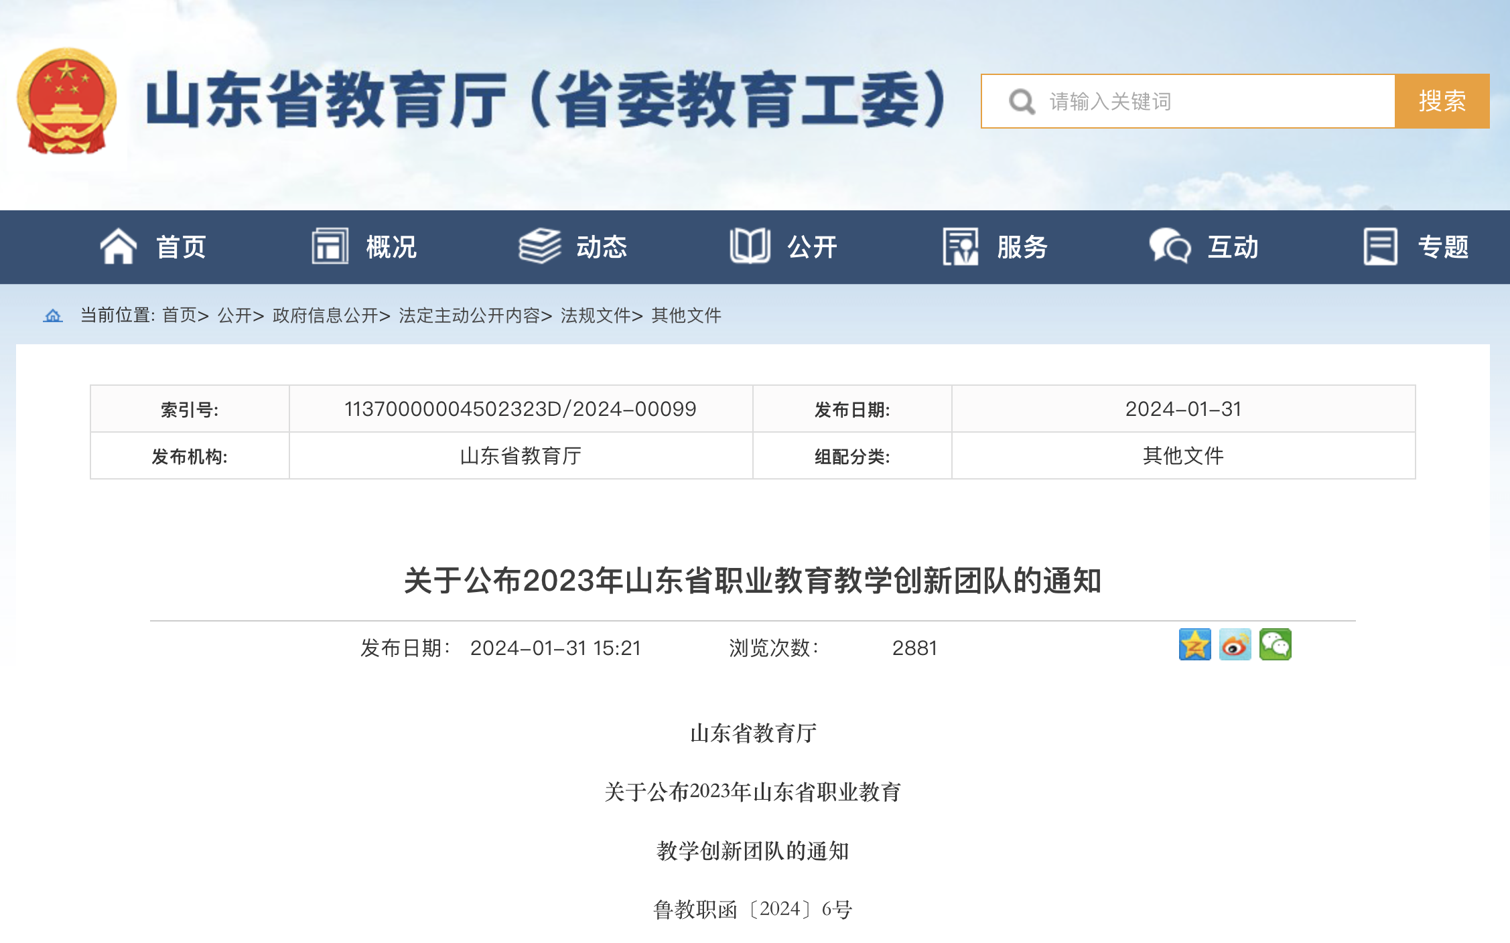Click the 法定主动公开内容 breadcrumb link

(x=470, y=315)
